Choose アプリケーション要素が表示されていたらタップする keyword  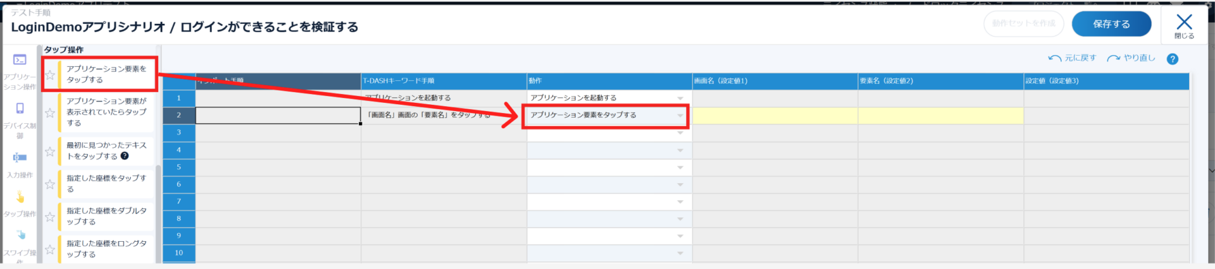point(106,112)
